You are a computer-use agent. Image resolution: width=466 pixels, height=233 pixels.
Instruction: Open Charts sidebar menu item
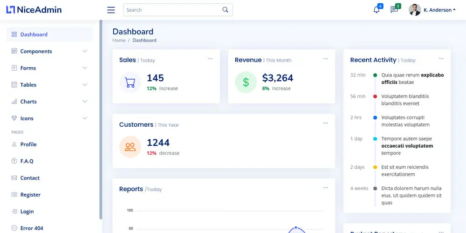[x=49, y=102]
